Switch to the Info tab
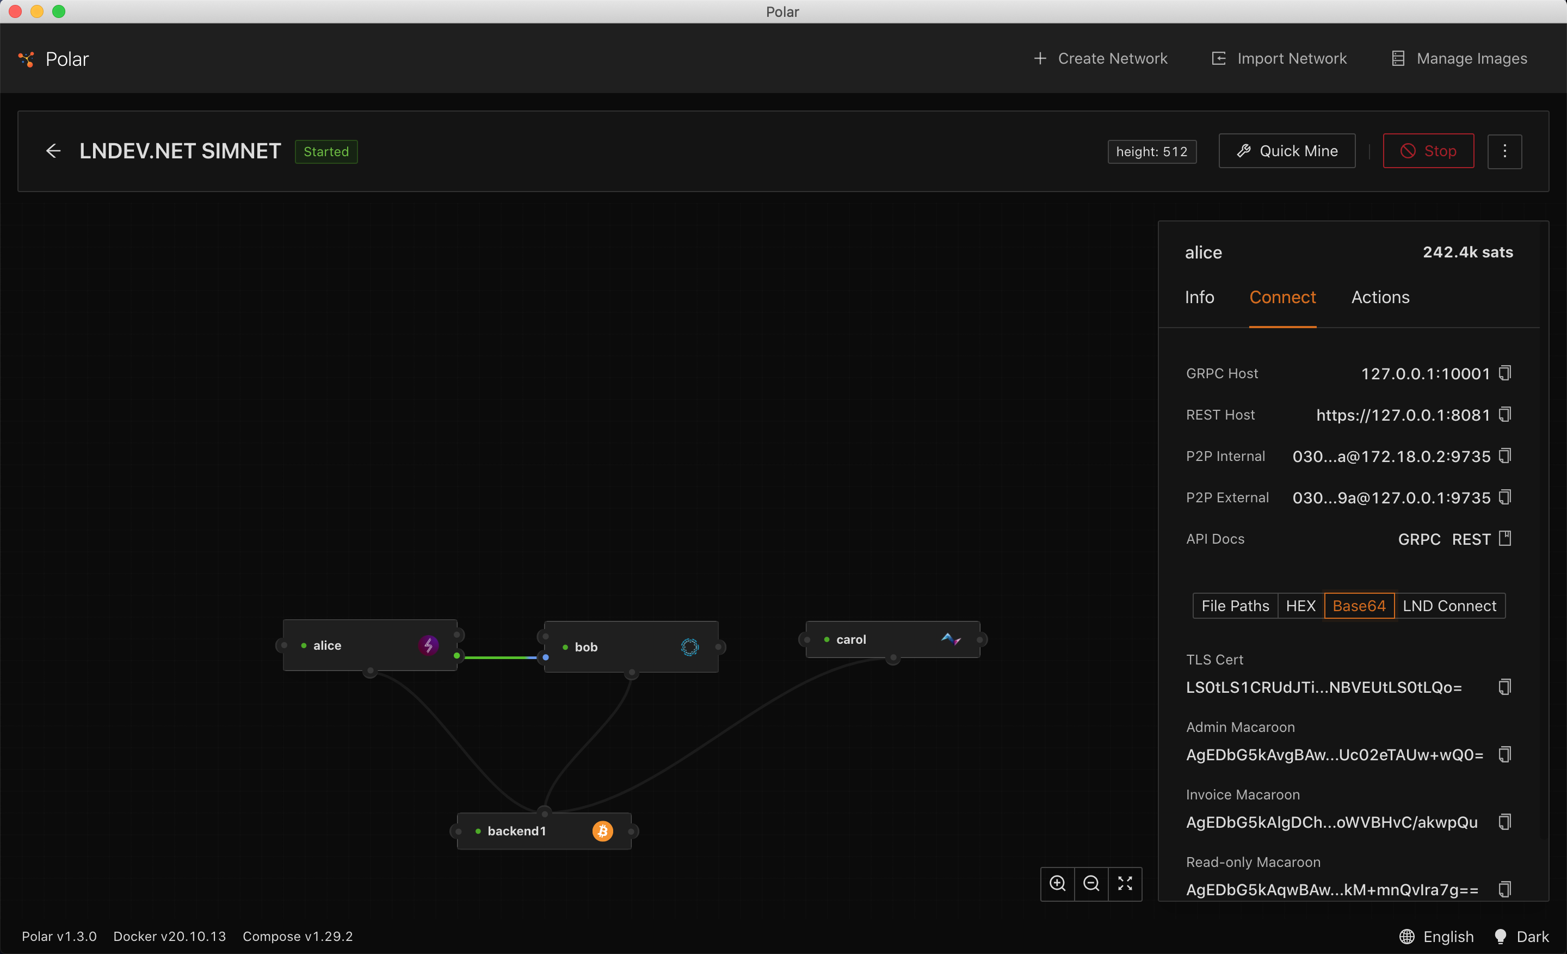1567x954 pixels. pyautogui.click(x=1199, y=297)
